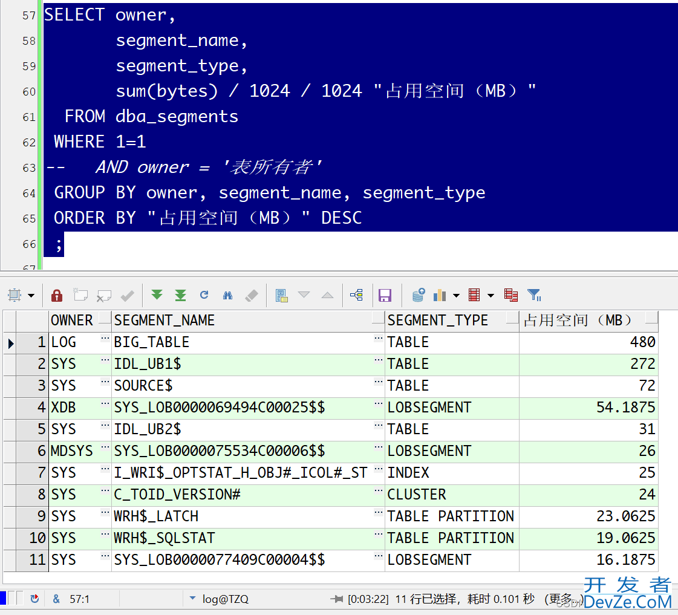Open cell editor ellipsis beside LOG owner
Viewport: 678px width, 615px height.
105,339
